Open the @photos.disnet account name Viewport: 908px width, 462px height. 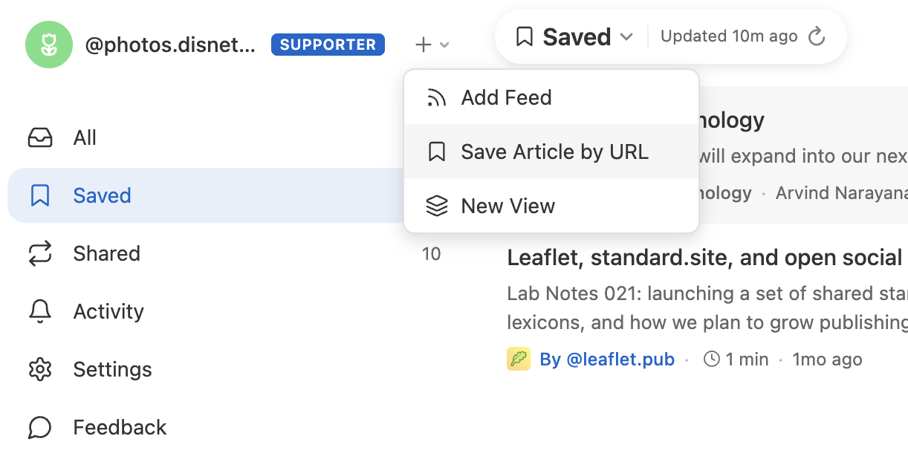[170, 45]
